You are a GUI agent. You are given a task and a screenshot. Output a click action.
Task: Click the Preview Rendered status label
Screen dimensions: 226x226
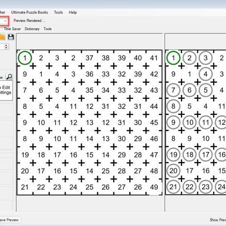(29, 21)
